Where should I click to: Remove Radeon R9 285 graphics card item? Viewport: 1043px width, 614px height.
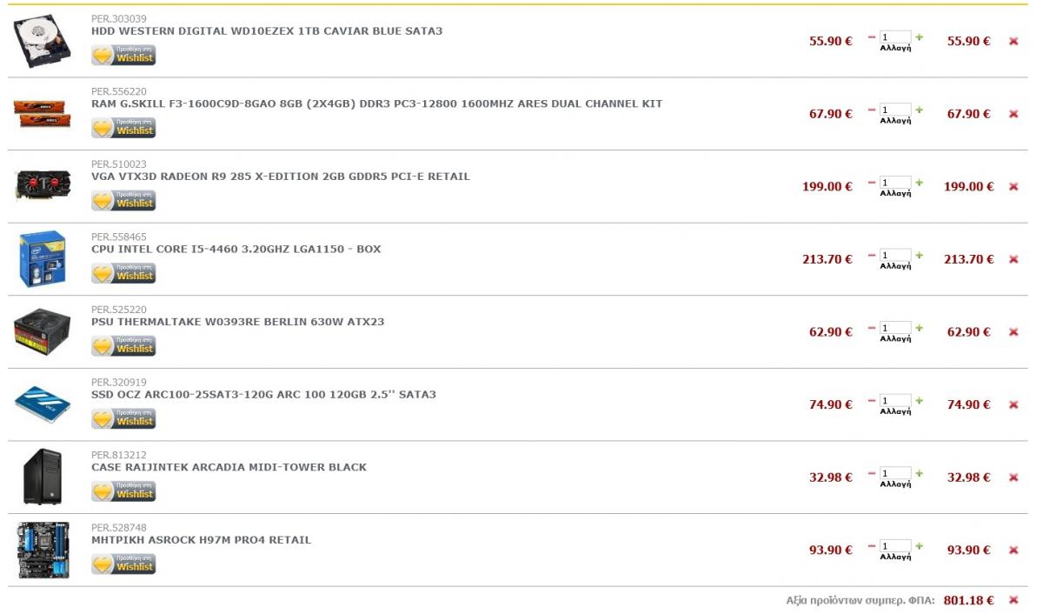[x=1013, y=187]
